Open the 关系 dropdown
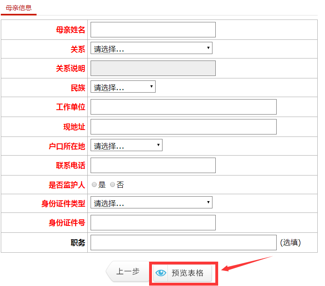This screenshot has height=286, width=325. coord(151,48)
